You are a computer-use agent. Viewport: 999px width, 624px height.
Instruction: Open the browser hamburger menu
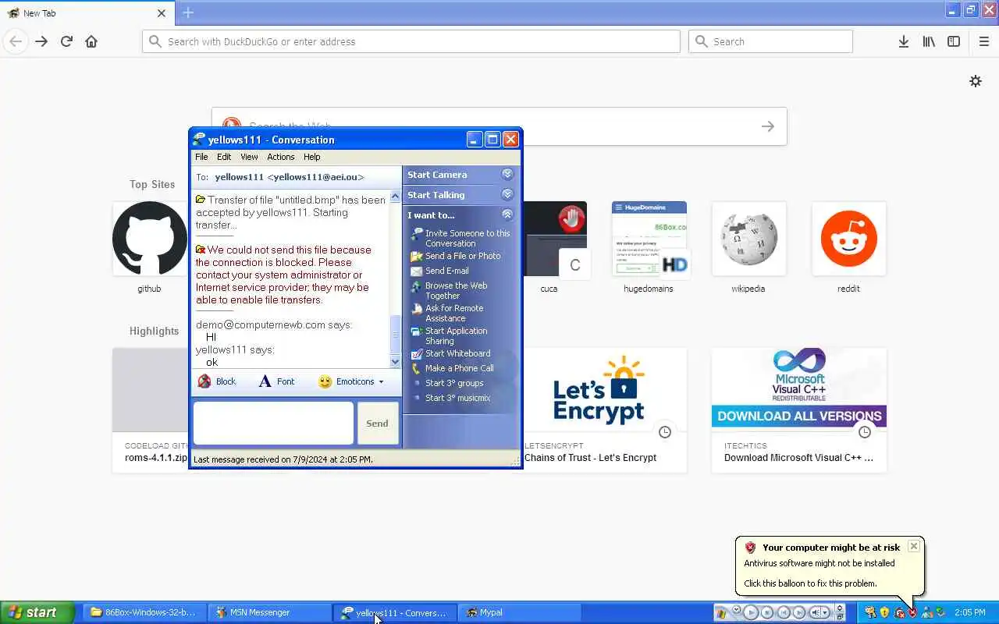(983, 41)
